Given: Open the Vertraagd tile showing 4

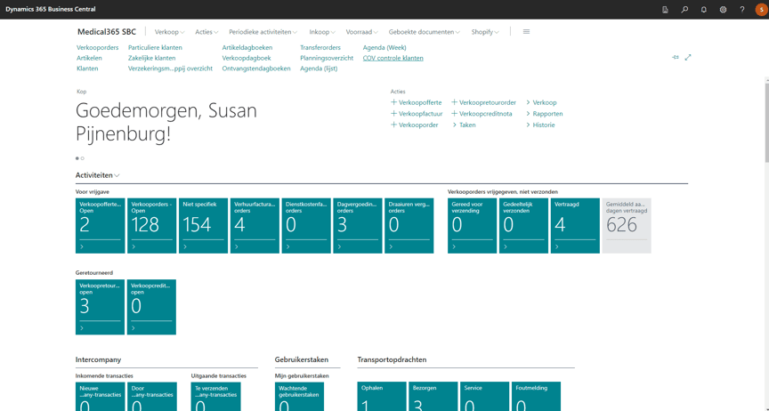Looking at the screenshot, I should (575, 226).
